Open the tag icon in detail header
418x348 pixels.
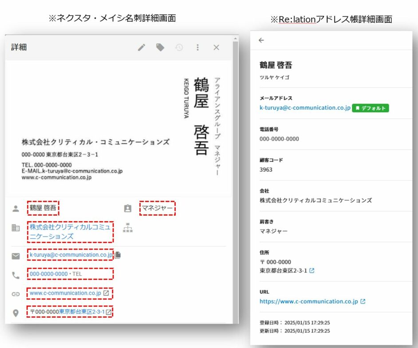tap(160, 47)
